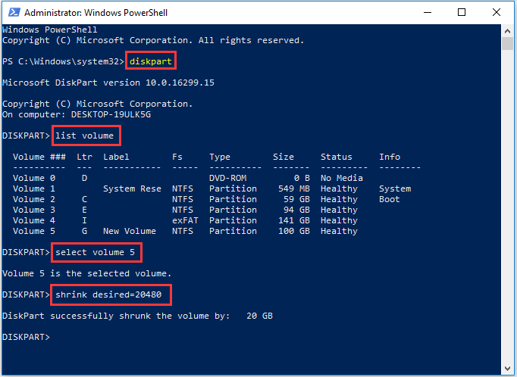Screen dimensions: 517x377
Task: Minimize the PowerShell window
Action: (x=428, y=13)
